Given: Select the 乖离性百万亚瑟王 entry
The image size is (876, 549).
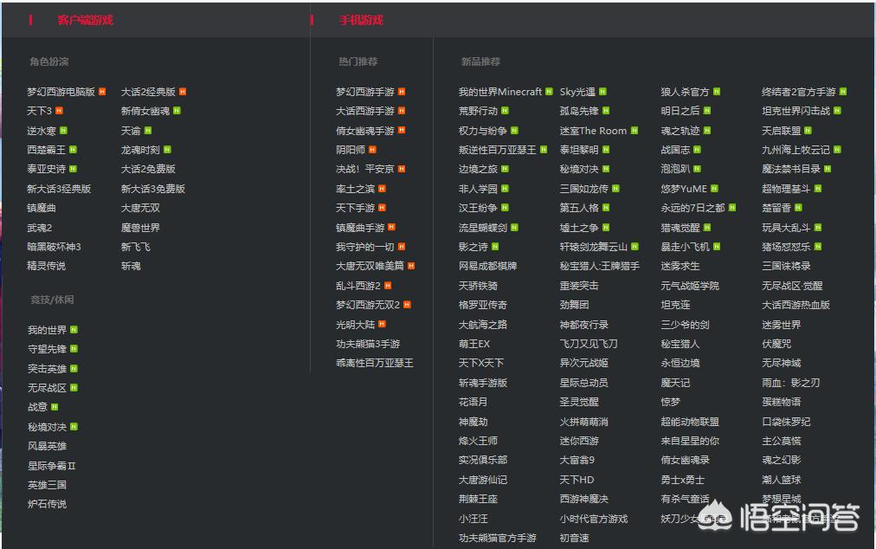Looking at the screenshot, I should pos(374,363).
